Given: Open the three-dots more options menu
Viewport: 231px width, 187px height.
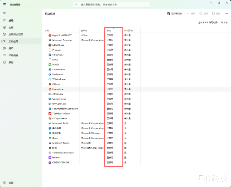Looking at the screenshot, I should pos(226,14).
